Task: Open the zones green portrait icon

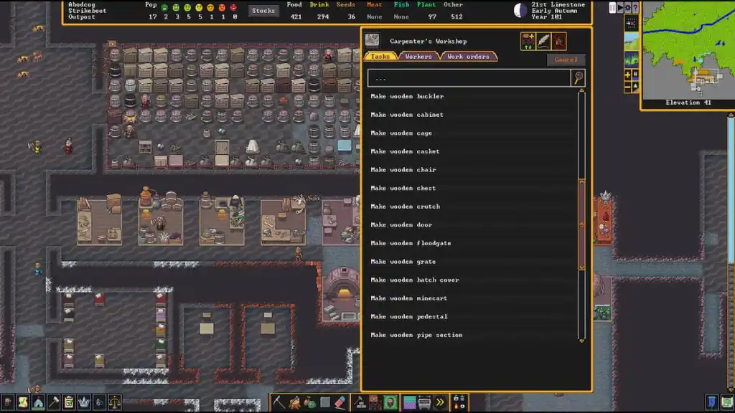Action: tap(390, 402)
